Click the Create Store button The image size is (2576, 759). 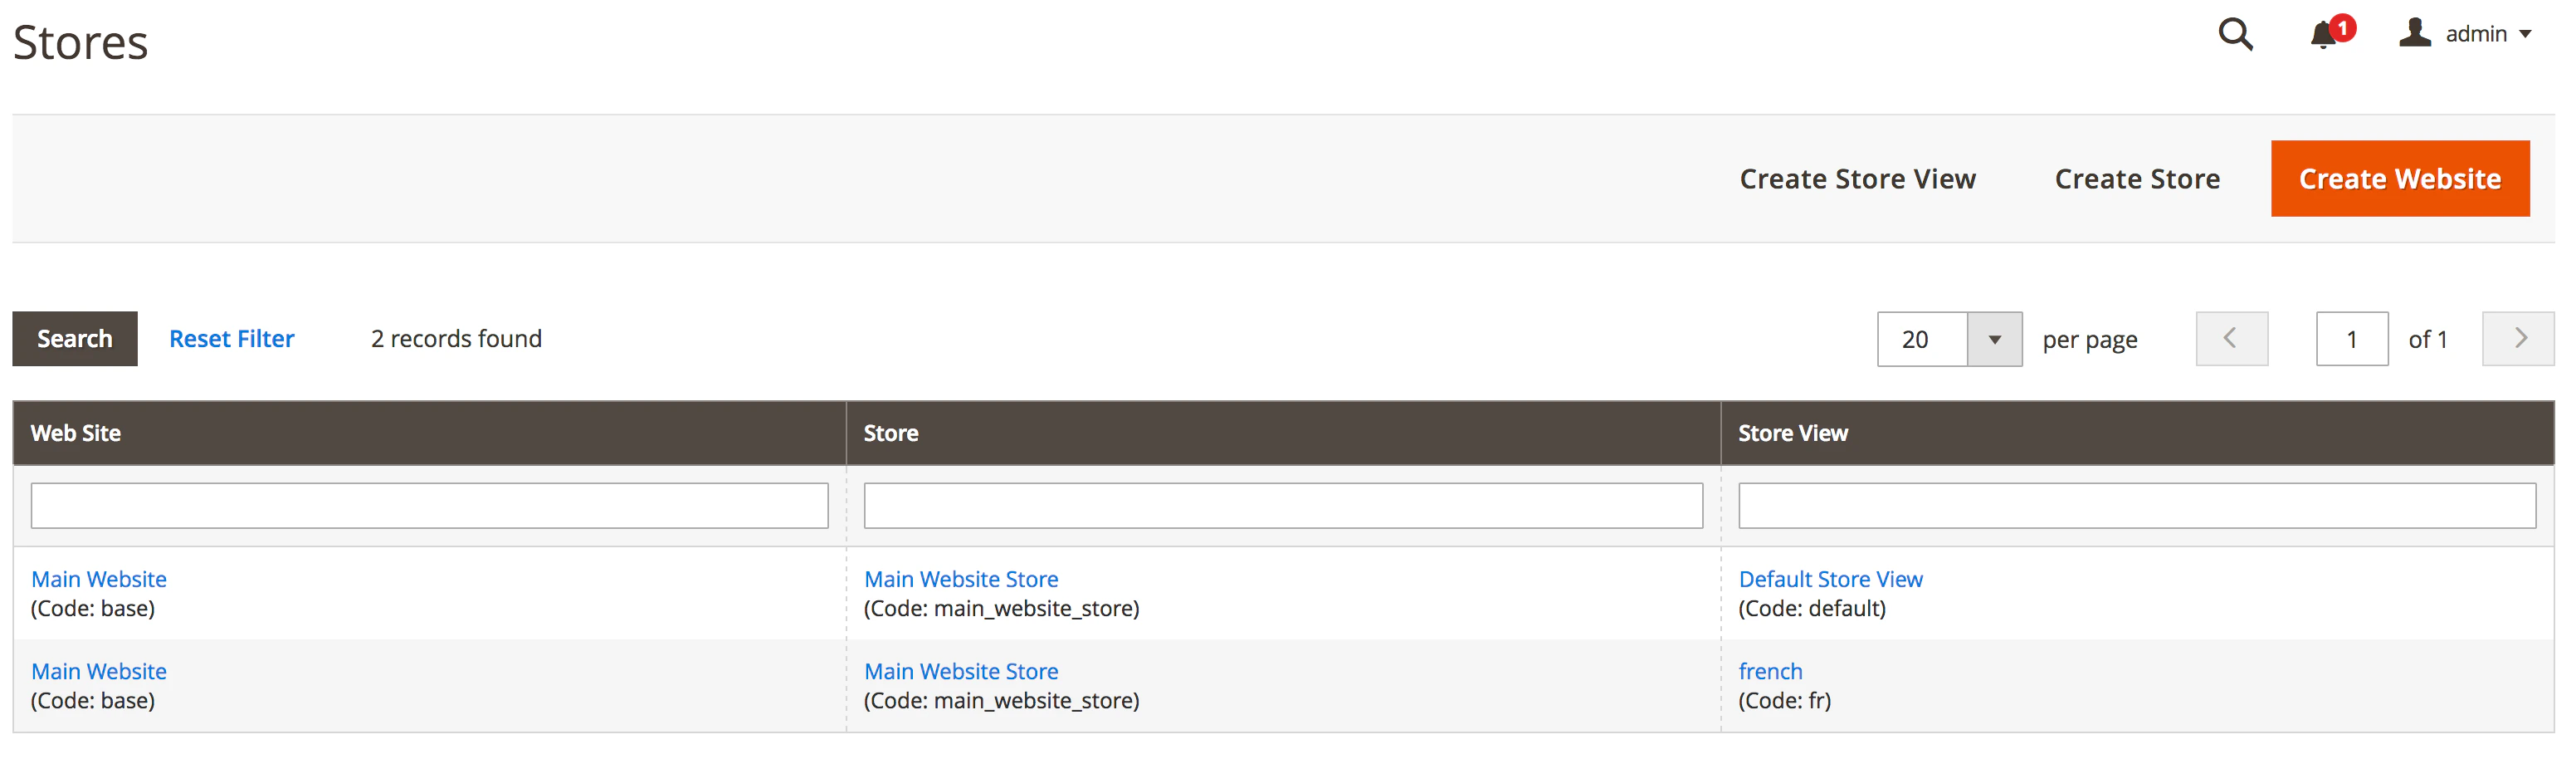tap(2137, 178)
